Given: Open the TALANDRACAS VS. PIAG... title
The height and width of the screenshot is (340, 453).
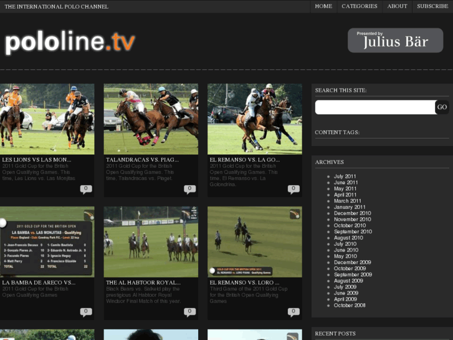Looking at the screenshot, I should (142, 160).
